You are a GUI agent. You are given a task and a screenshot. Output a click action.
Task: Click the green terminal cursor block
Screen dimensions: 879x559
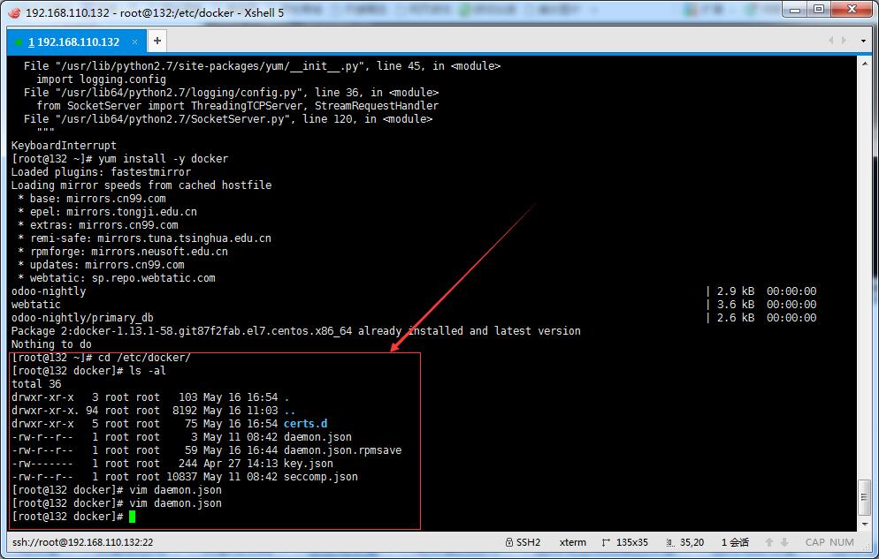pyautogui.click(x=133, y=517)
